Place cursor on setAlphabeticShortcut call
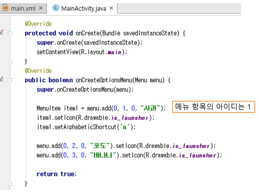 [86, 127]
